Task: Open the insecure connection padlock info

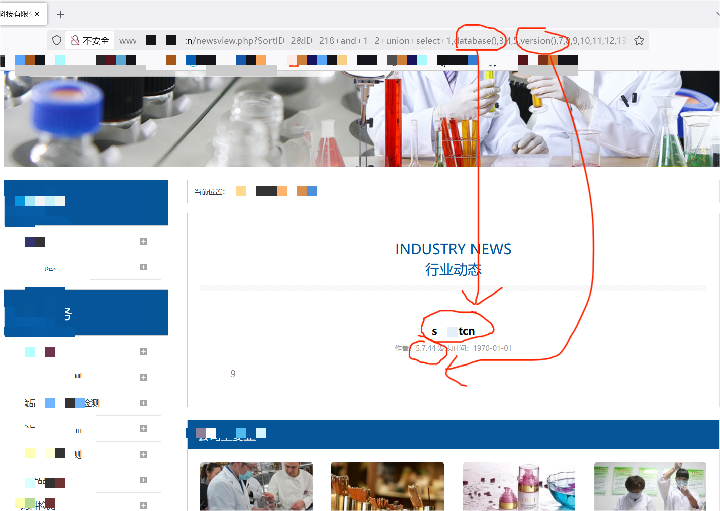Action: (75, 40)
